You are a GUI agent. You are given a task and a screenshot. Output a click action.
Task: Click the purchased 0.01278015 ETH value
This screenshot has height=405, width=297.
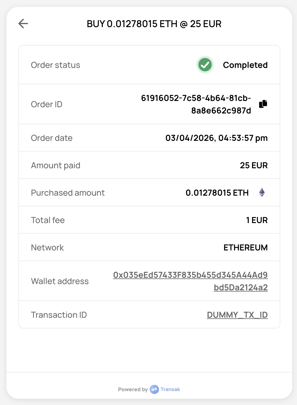click(x=217, y=193)
